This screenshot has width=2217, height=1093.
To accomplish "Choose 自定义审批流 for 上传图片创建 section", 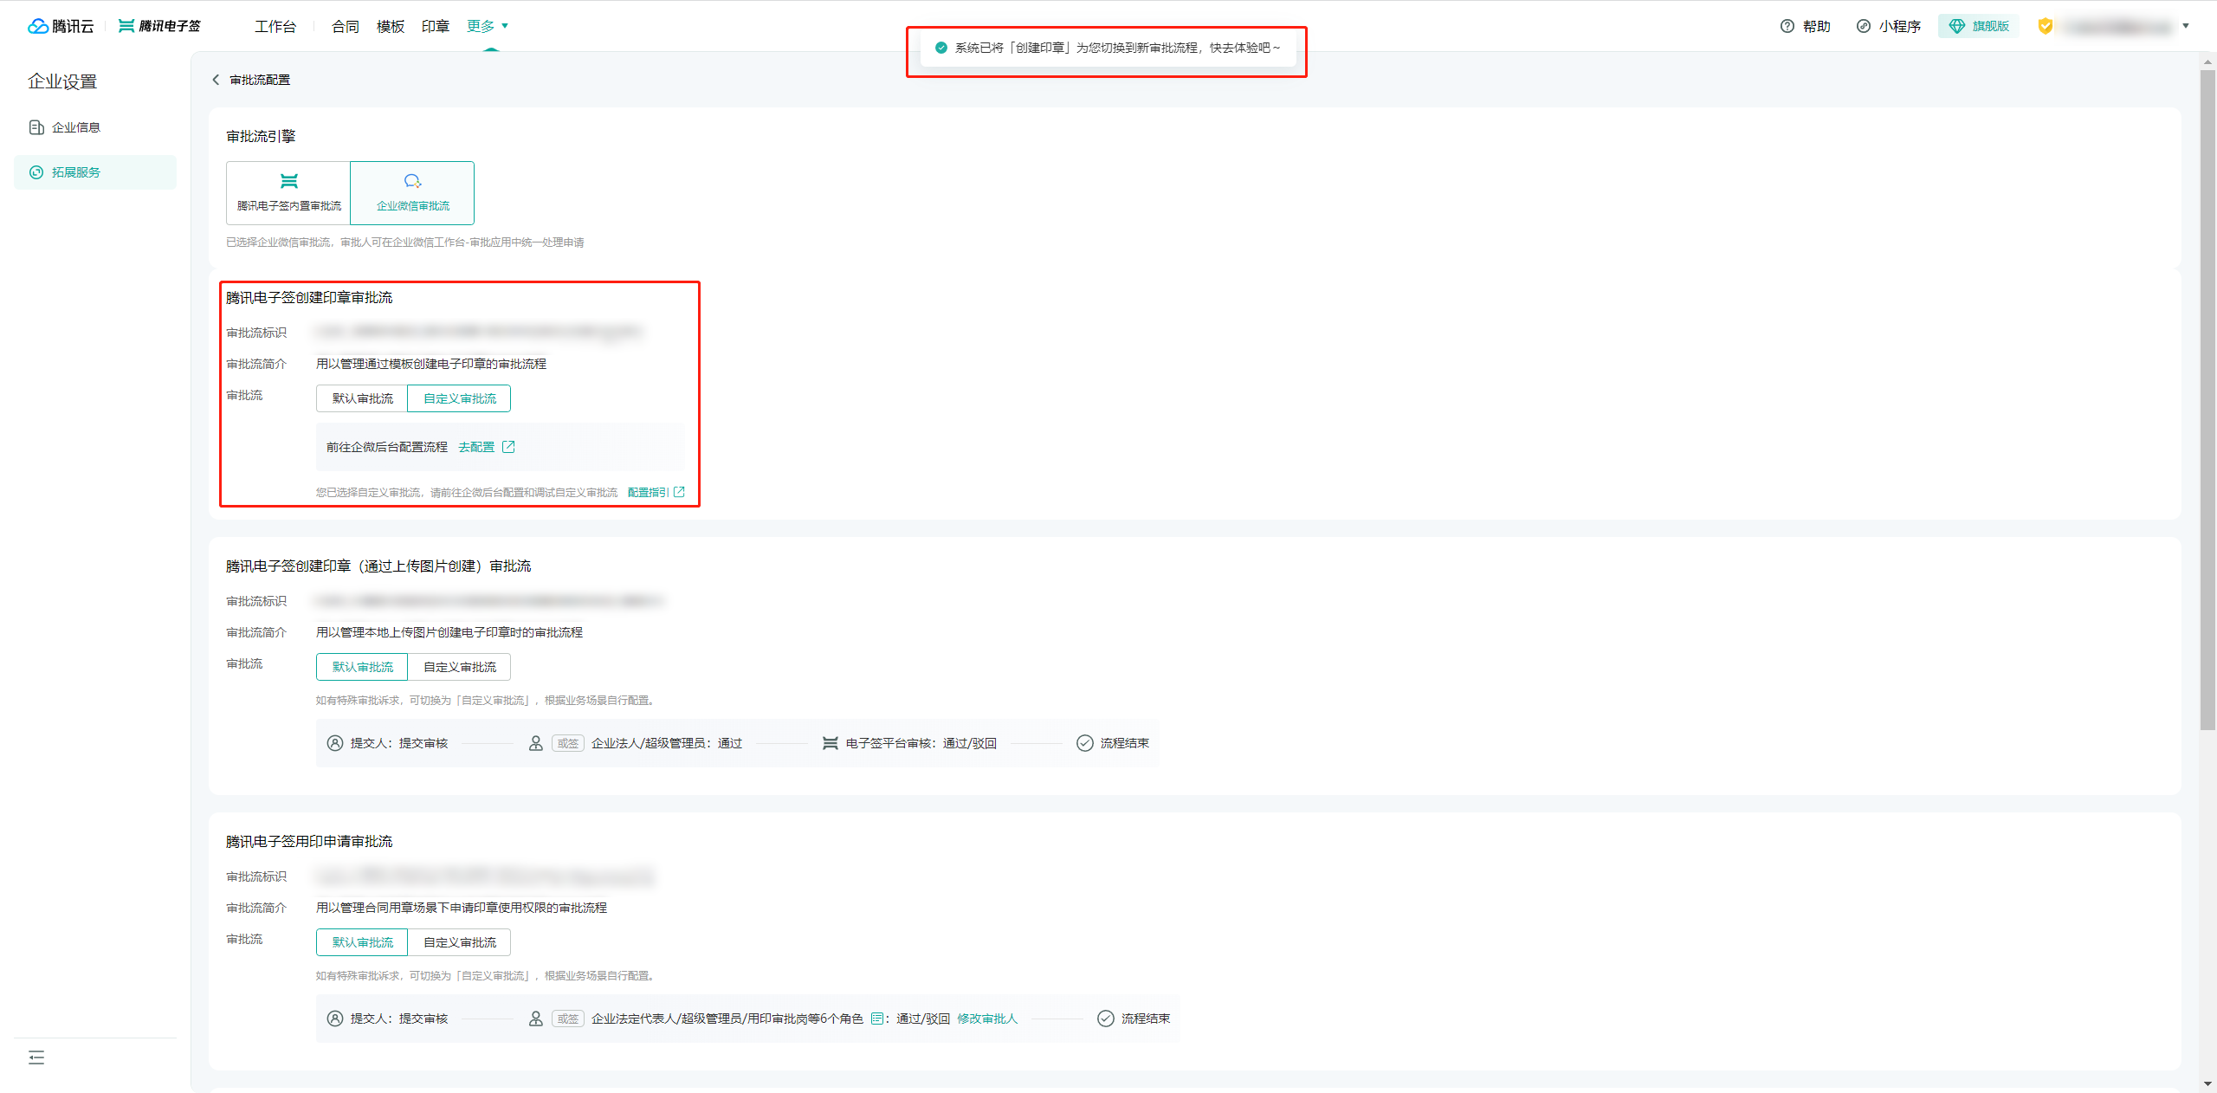I will coord(459,667).
